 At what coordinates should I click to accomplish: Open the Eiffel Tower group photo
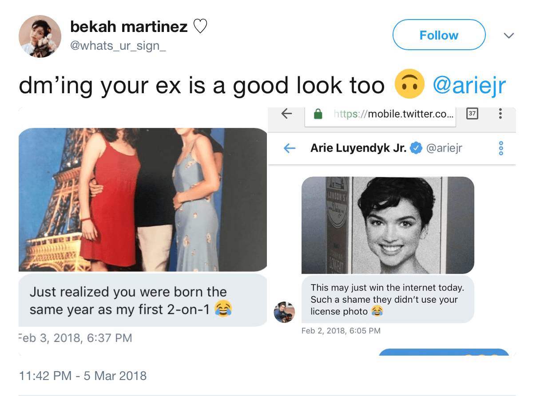tap(143, 200)
